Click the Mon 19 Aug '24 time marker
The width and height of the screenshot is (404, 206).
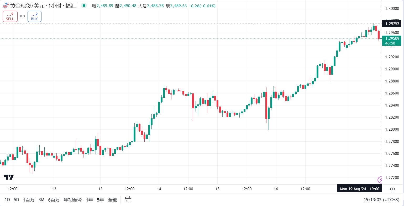point(359,189)
